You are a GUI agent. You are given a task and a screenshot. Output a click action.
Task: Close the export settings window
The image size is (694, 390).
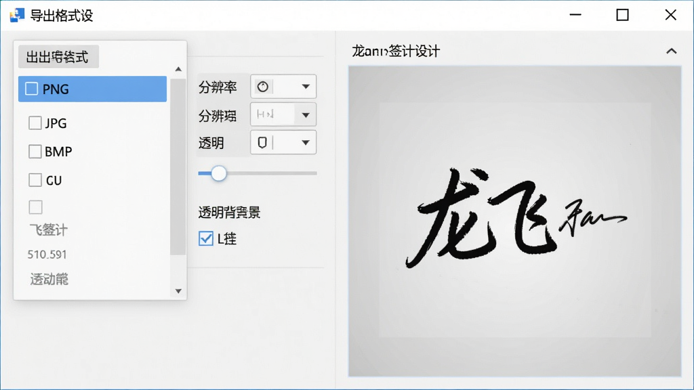click(670, 15)
